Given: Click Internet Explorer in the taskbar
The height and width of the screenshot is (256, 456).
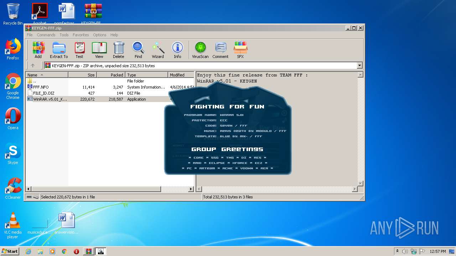Looking at the screenshot, I should coord(28,251).
